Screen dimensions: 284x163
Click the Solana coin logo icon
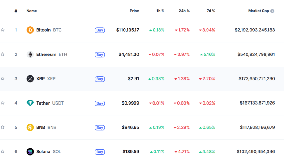tap(30, 152)
